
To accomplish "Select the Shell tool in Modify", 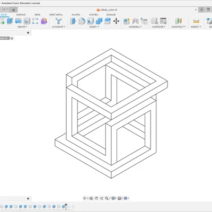I will tap(91, 21).
